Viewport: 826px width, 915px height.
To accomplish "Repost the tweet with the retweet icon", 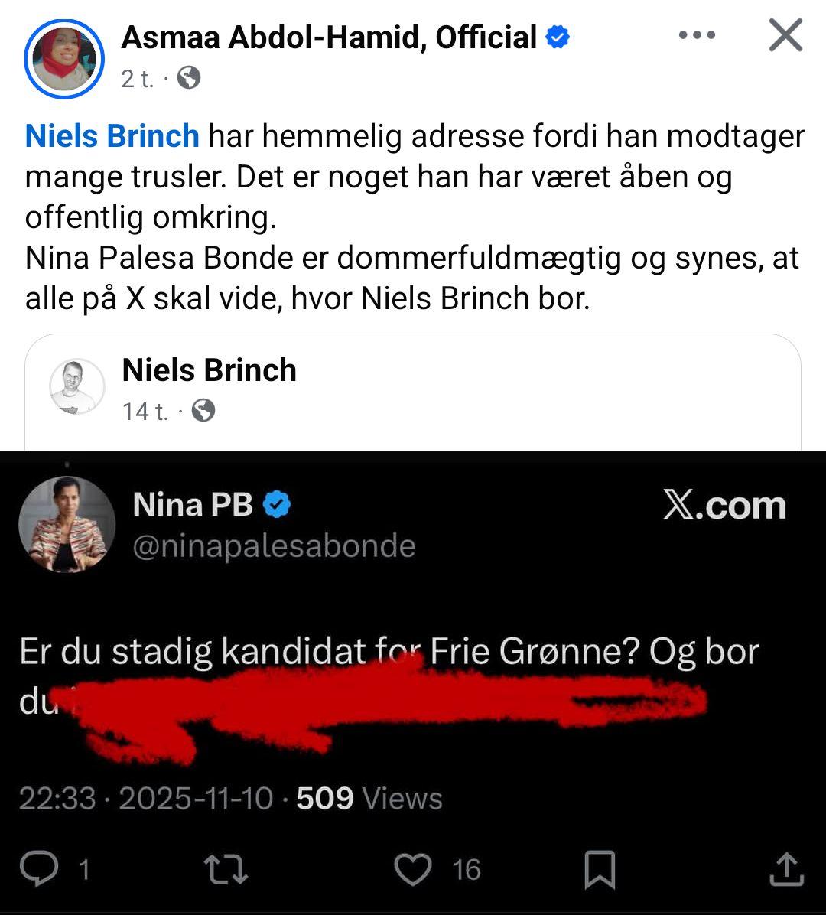I will click(x=226, y=870).
